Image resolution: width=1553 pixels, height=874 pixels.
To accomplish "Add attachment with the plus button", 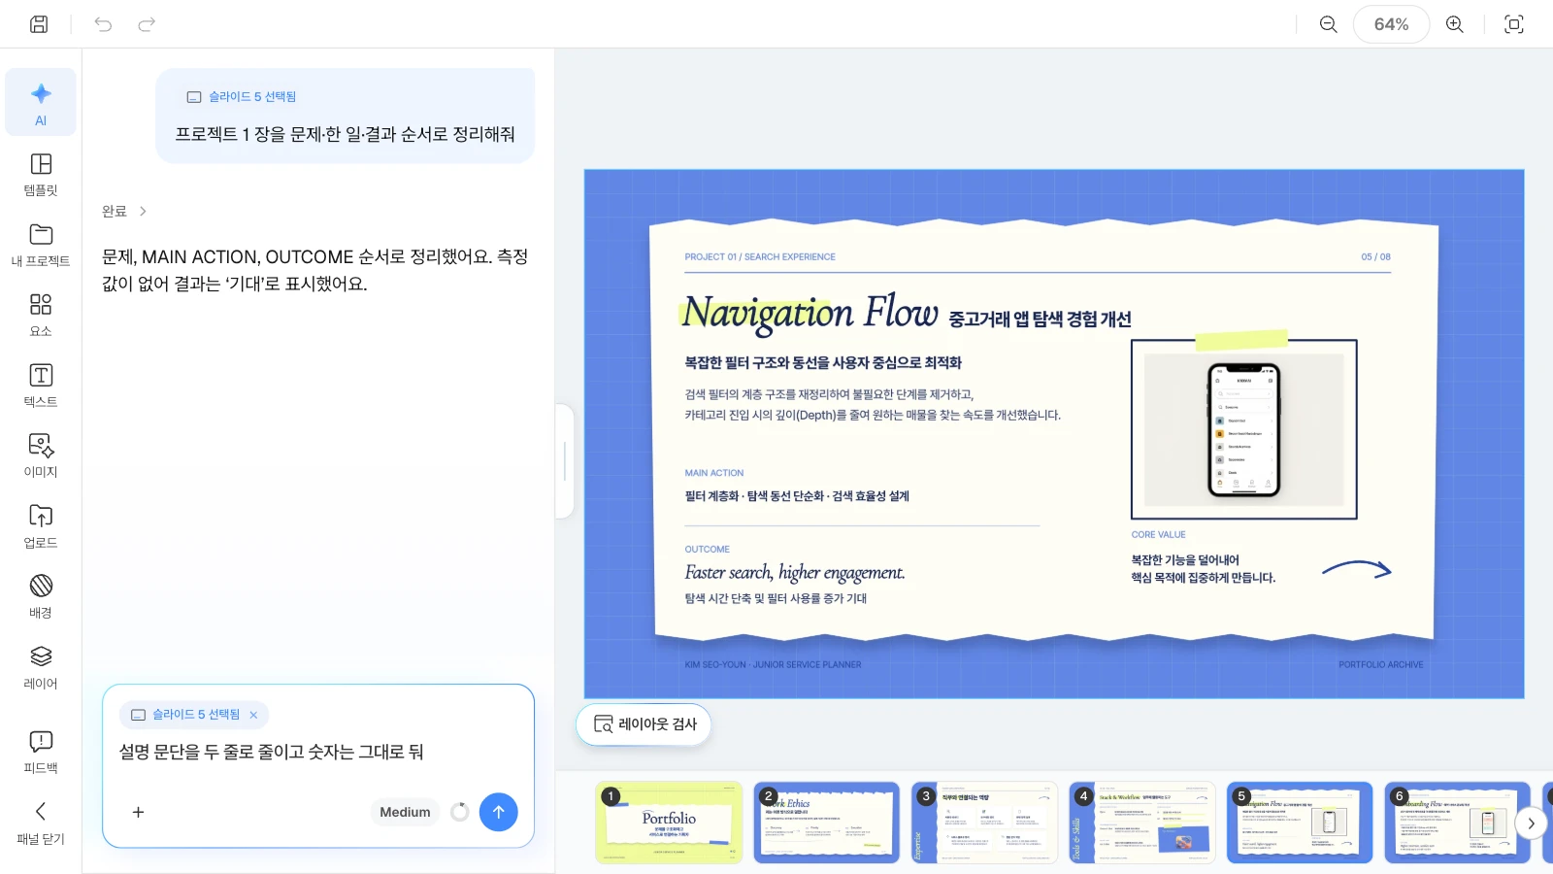I will tap(138, 812).
